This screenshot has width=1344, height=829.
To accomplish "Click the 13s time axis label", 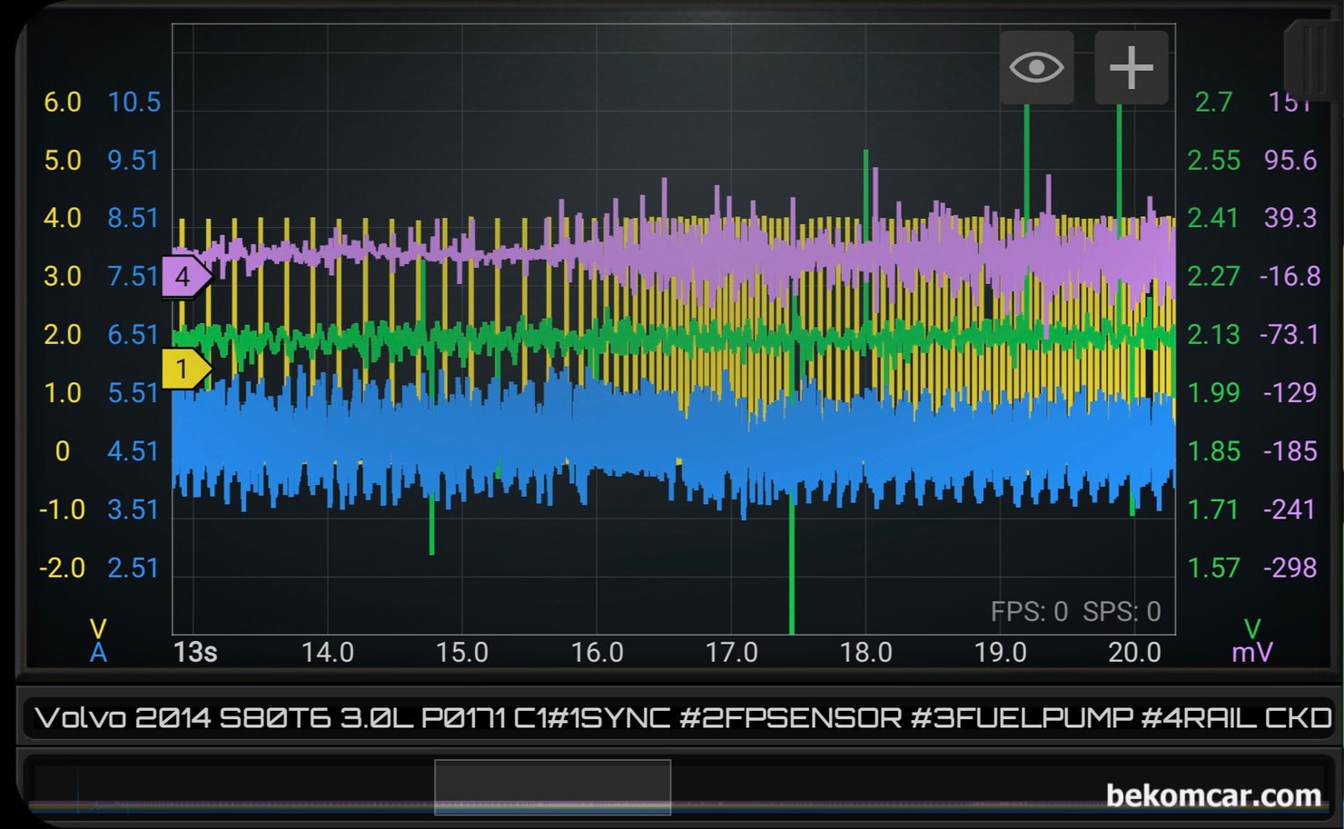I will pos(195,652).
